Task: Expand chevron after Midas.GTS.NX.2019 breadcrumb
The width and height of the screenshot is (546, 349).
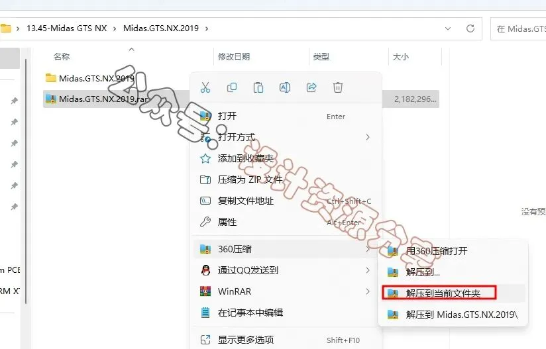Action: point(207,28)
